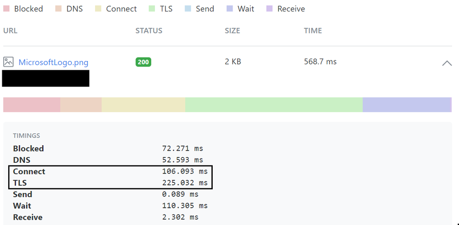
Task: Click the image file icon beside MicrosoftLogo.png
Action: (8, 62)
